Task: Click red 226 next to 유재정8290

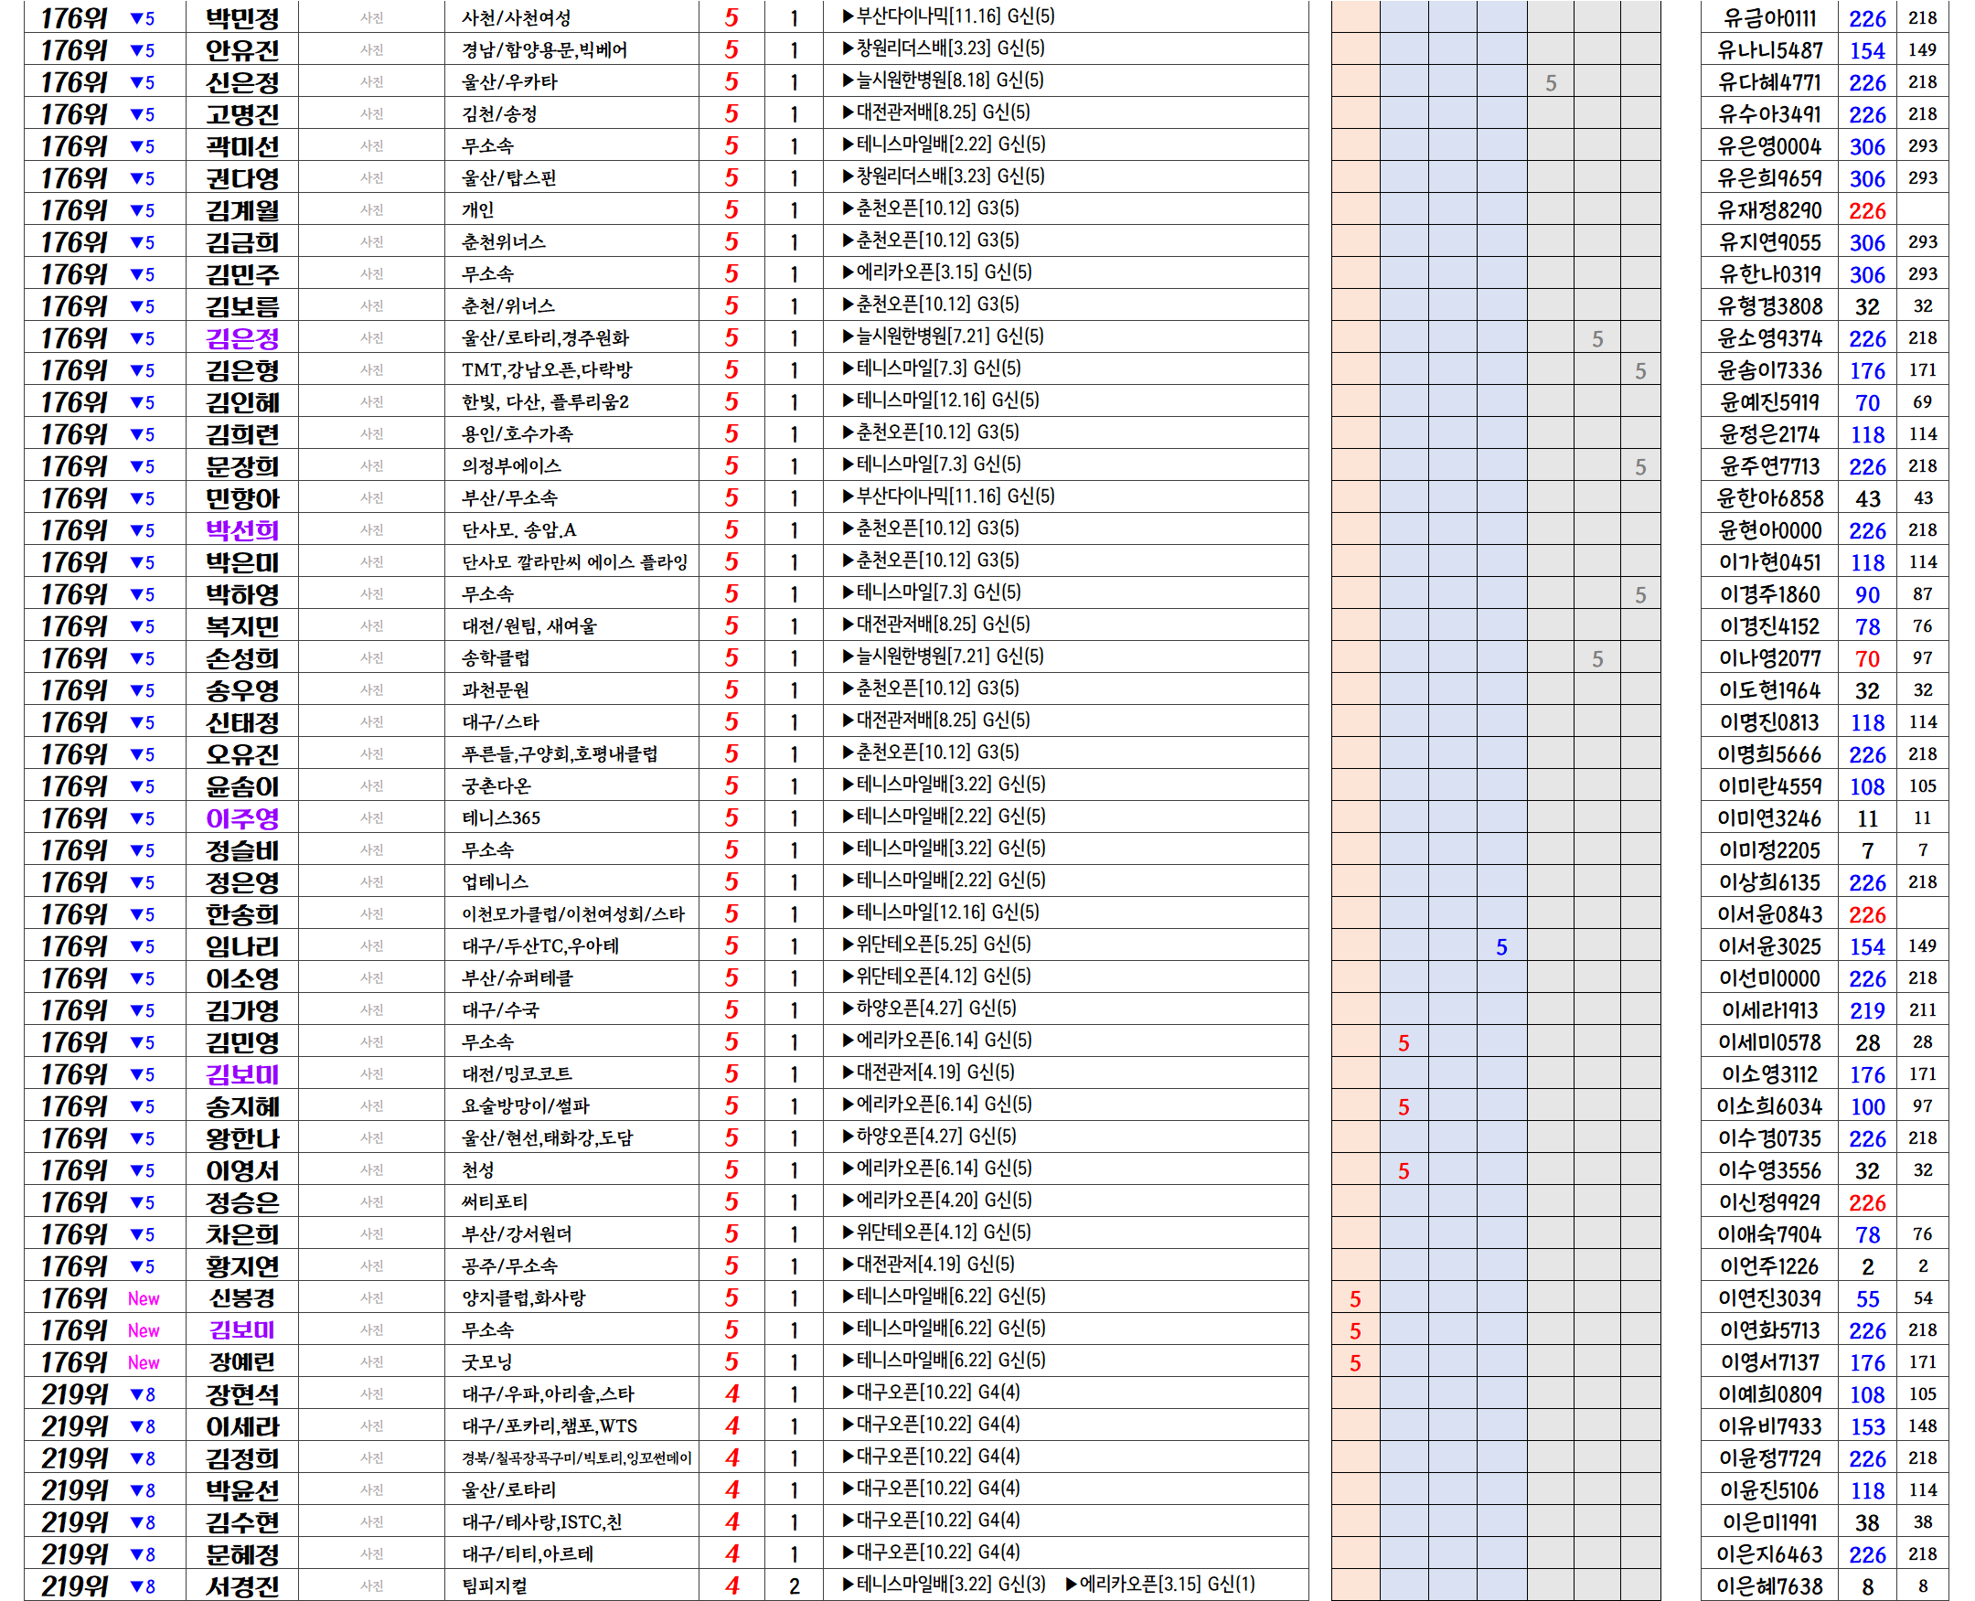Action: (x=1867, y=211)
